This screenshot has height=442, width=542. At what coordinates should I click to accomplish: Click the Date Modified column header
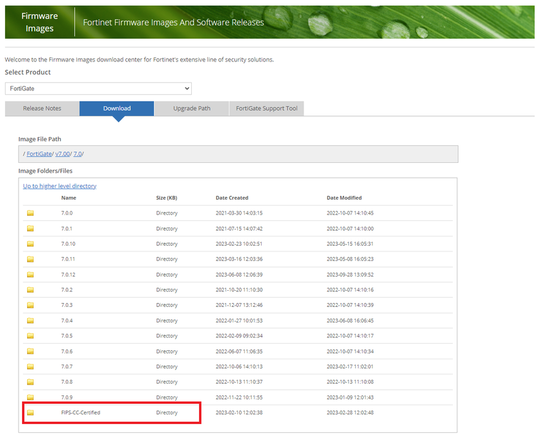point(344,198)
